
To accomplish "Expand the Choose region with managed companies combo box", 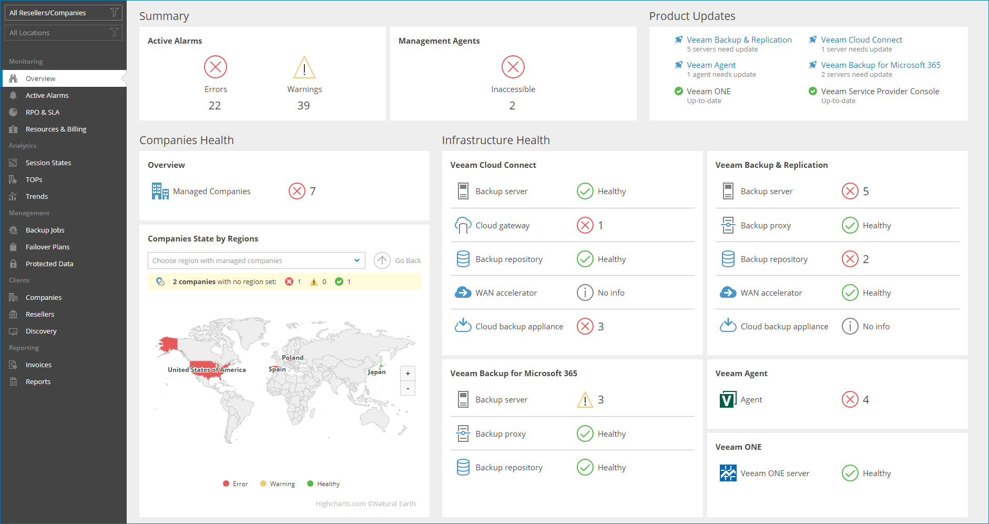I will tap(257, 260).
